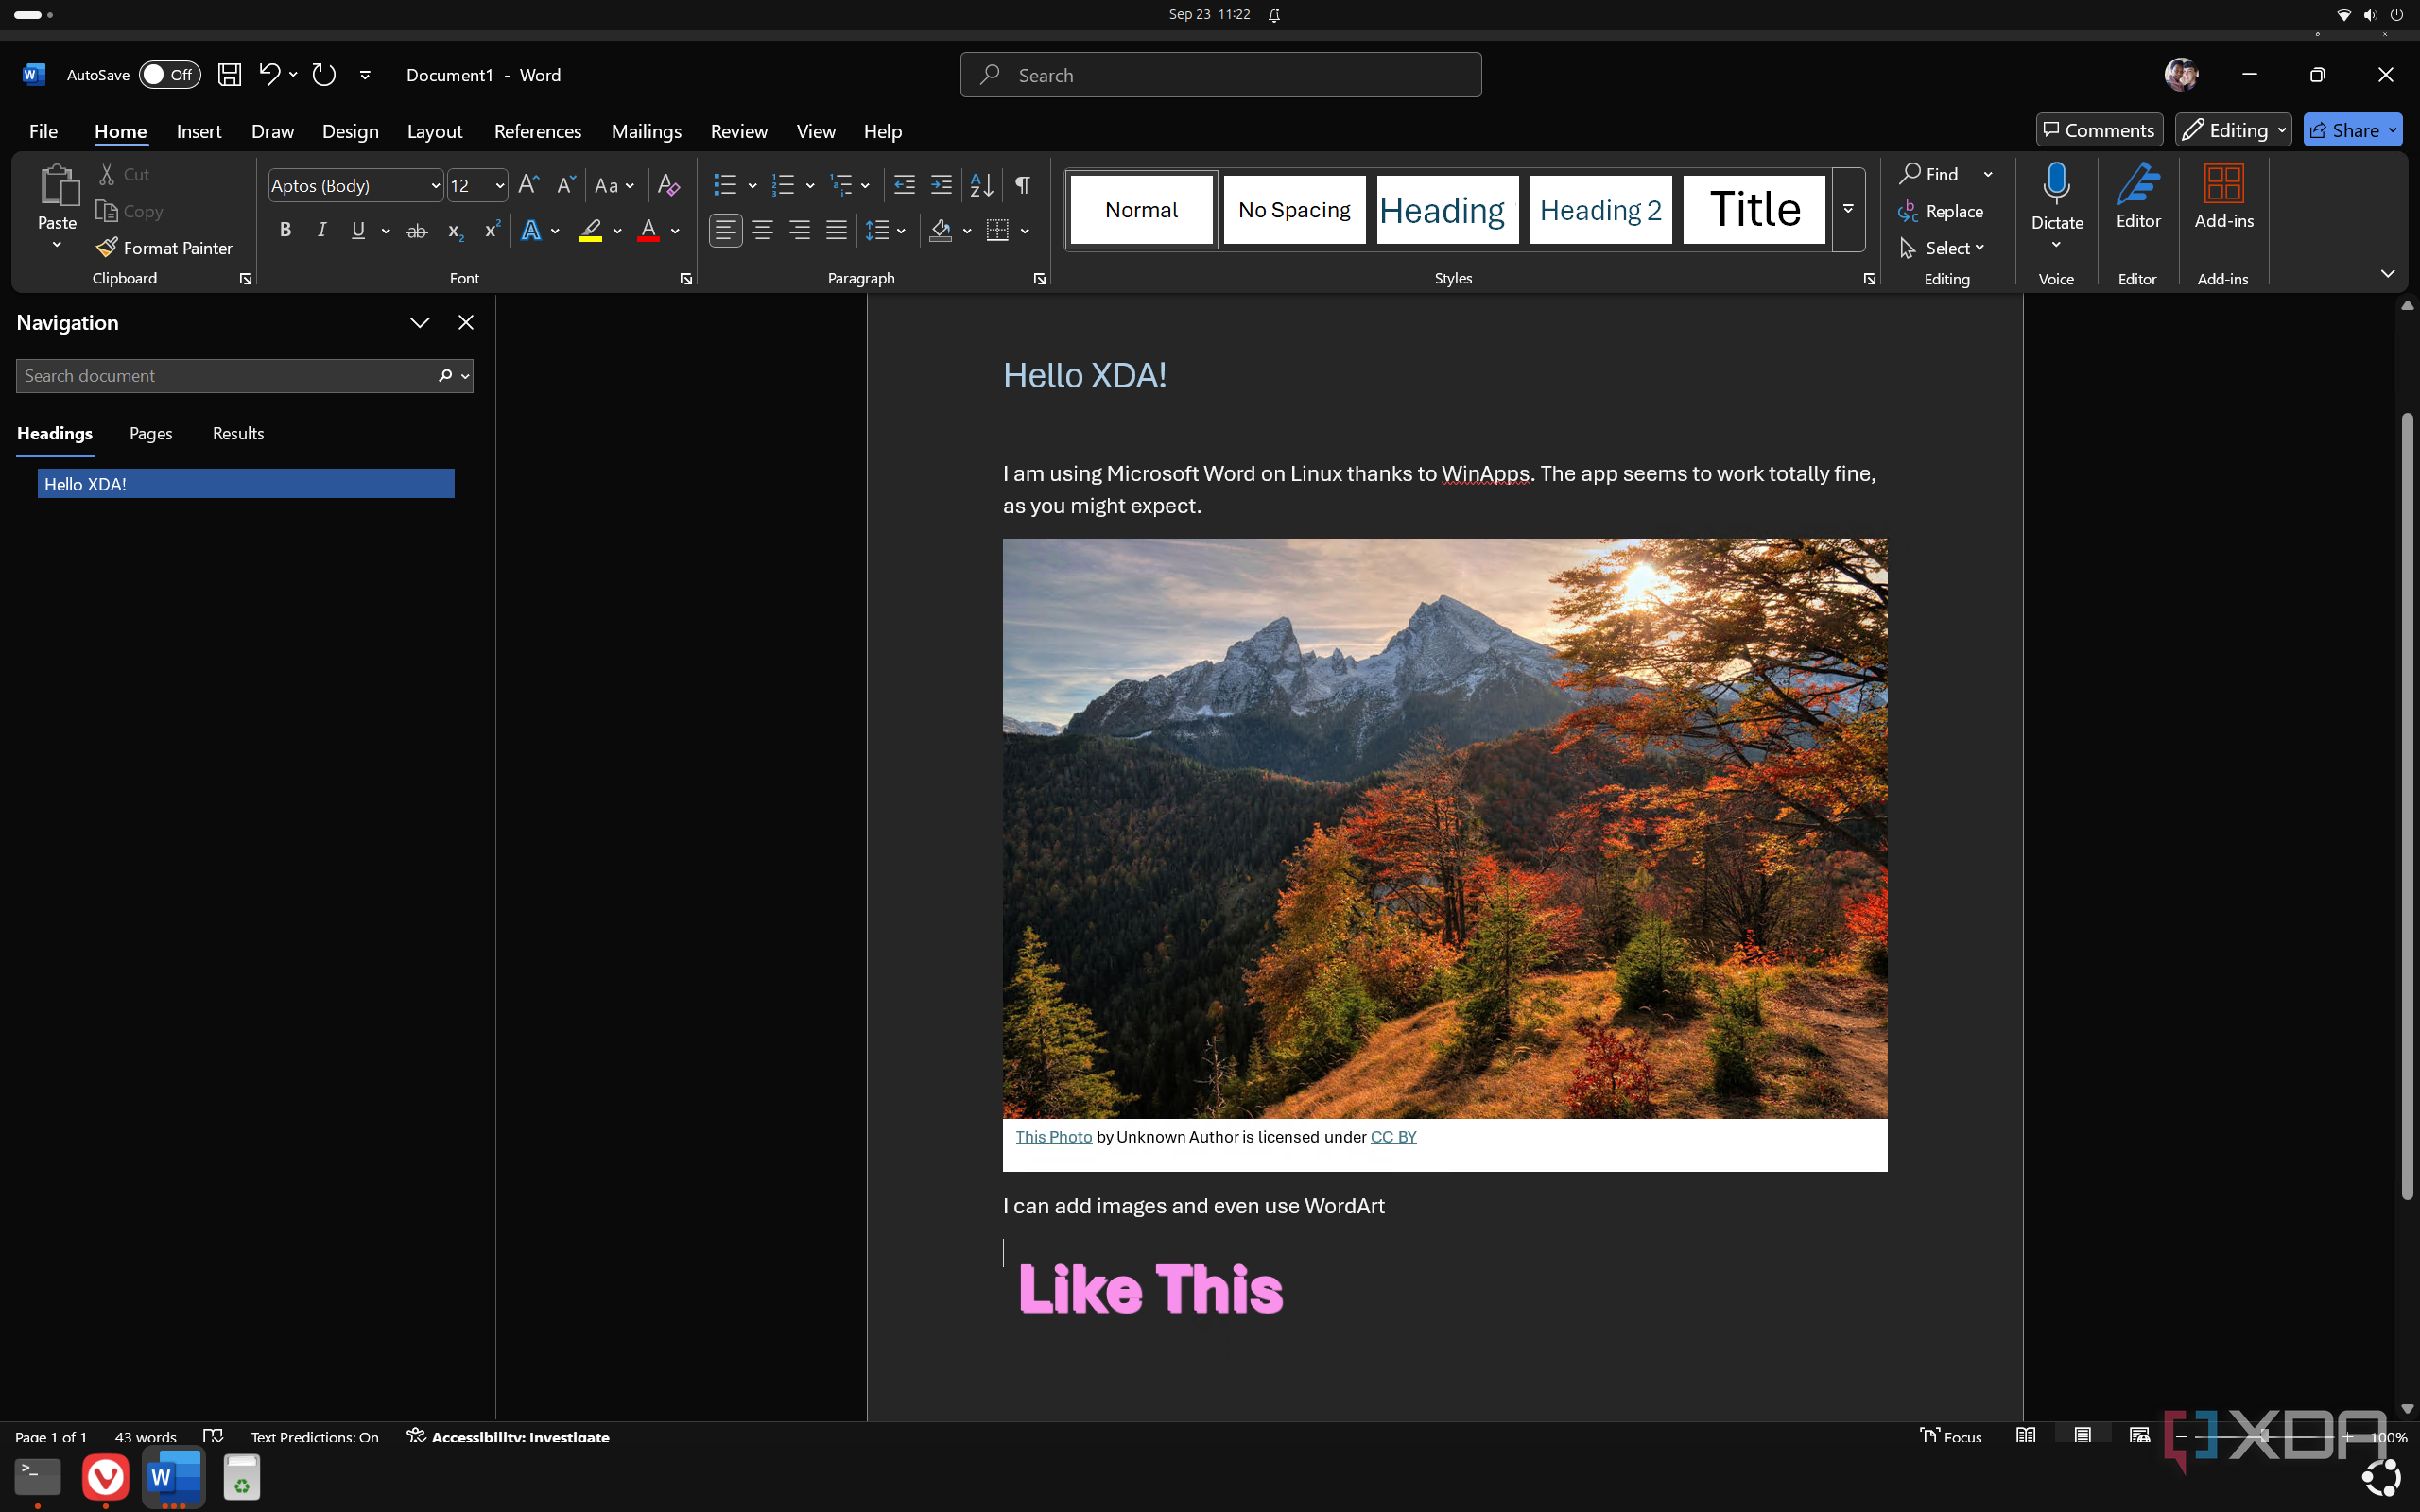Switch to the Pages tab in the Navigation pane
The height and width of the screenshot is (1512, 2420).
150,433
